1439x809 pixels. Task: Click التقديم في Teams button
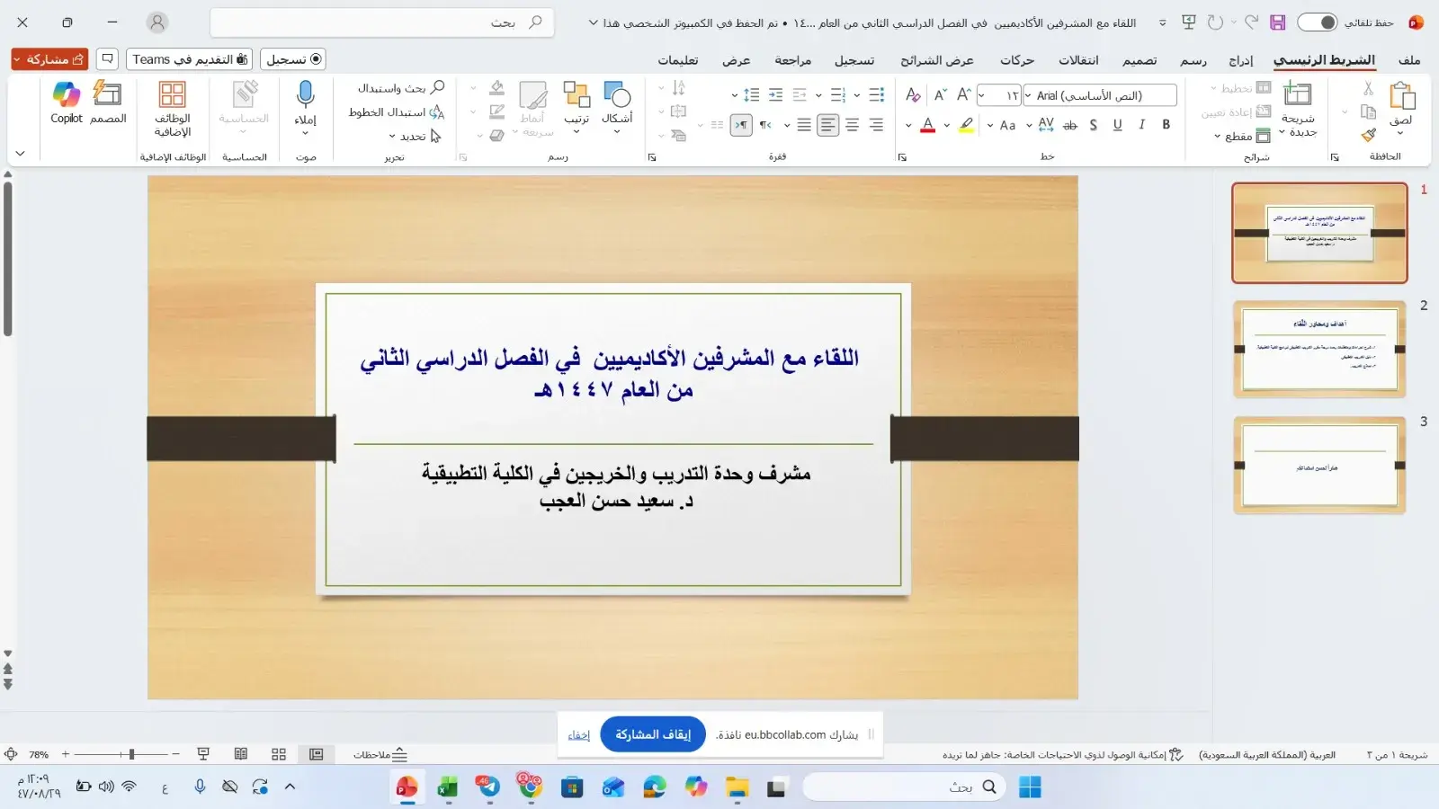point(191,58)
